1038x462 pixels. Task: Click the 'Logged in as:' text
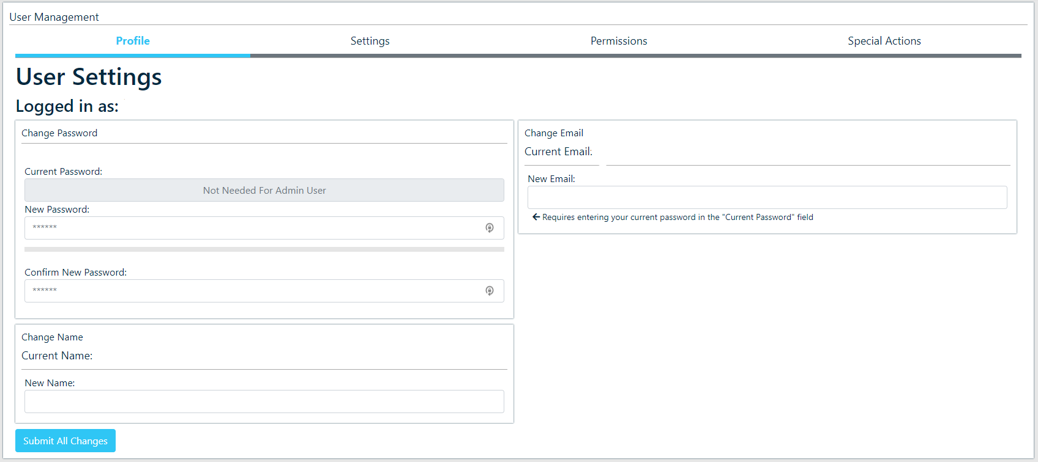click(x=67, y=106)
